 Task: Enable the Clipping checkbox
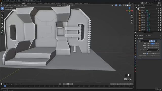[147, 52]
